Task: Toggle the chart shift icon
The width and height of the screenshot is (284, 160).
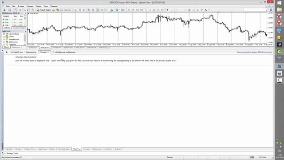Action: pyautogui.click(x=106, y=10)
